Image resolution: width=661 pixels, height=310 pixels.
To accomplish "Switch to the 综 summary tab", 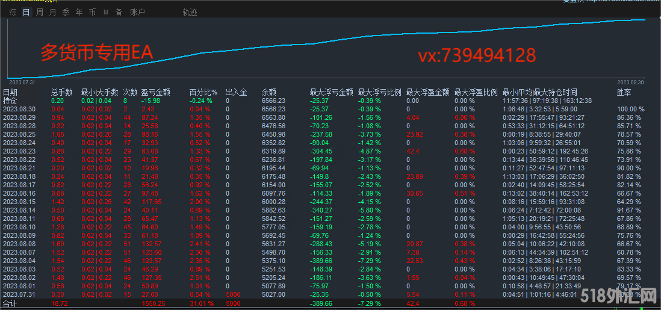I will point(13,12).
